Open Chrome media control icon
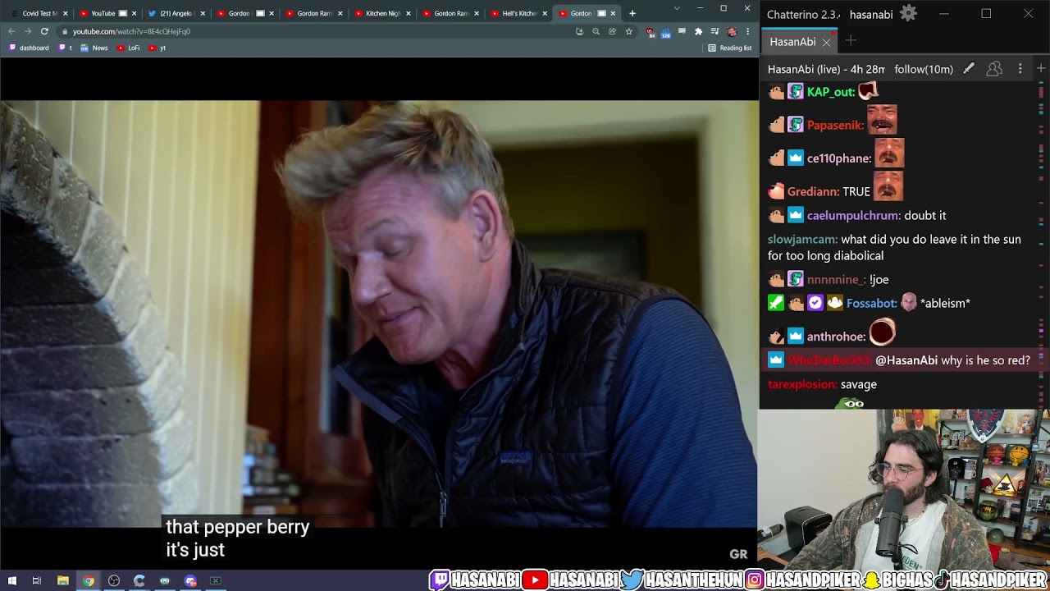The height and width of the screenshot is (591, 1050). [x=714, y=31]
